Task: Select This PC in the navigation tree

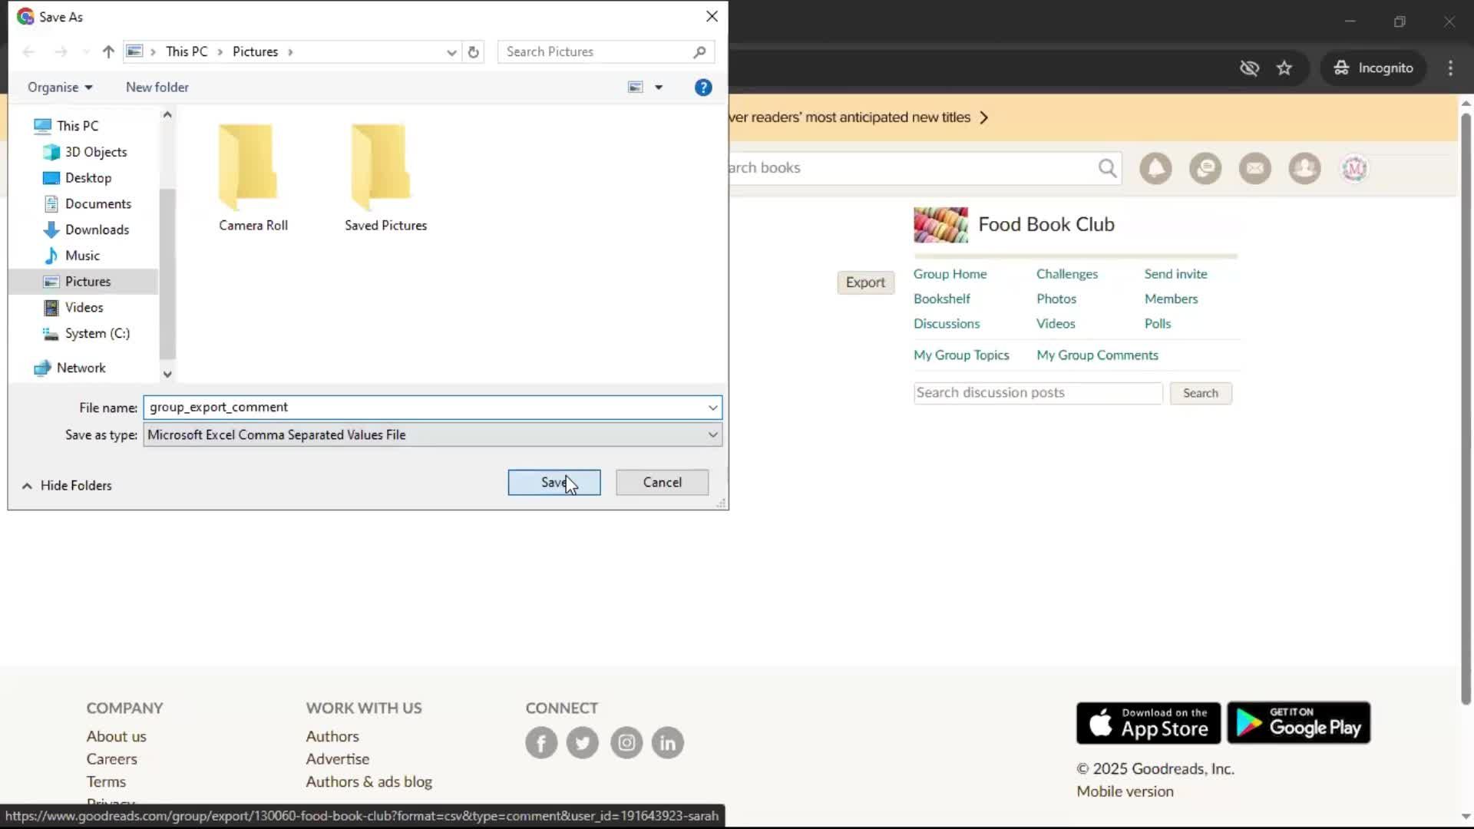Action: (x=78, y=125)
